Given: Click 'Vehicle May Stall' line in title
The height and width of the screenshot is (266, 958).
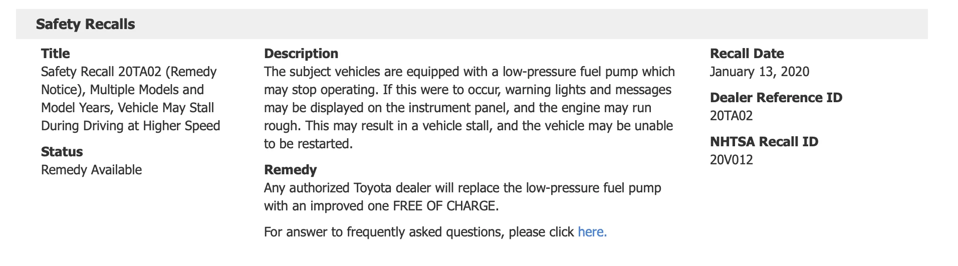Looking at the screenshot, I should 166,108.
